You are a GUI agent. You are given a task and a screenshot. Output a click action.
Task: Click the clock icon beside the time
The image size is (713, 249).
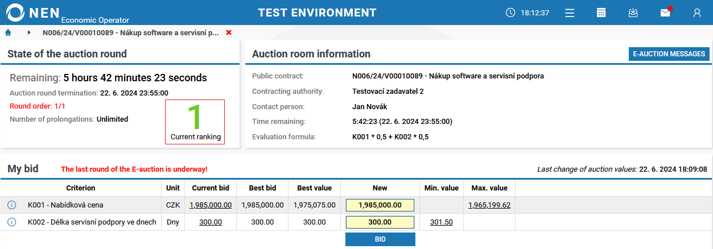coord(510,13)
